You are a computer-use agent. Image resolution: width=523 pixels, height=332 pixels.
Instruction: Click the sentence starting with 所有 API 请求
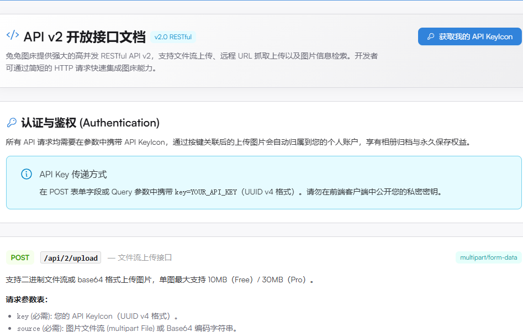(239, 142)
